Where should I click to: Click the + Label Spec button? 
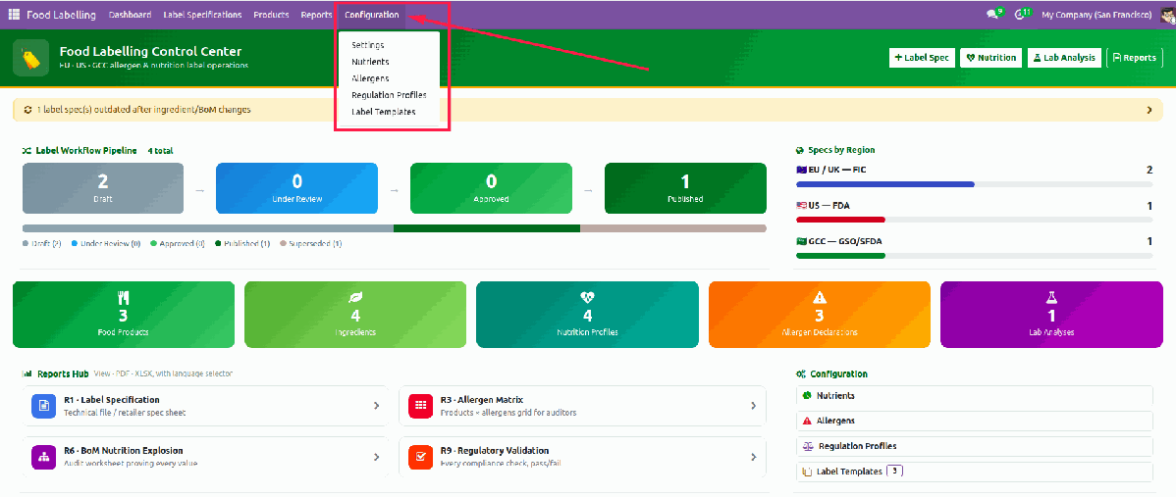pos(922,58)
